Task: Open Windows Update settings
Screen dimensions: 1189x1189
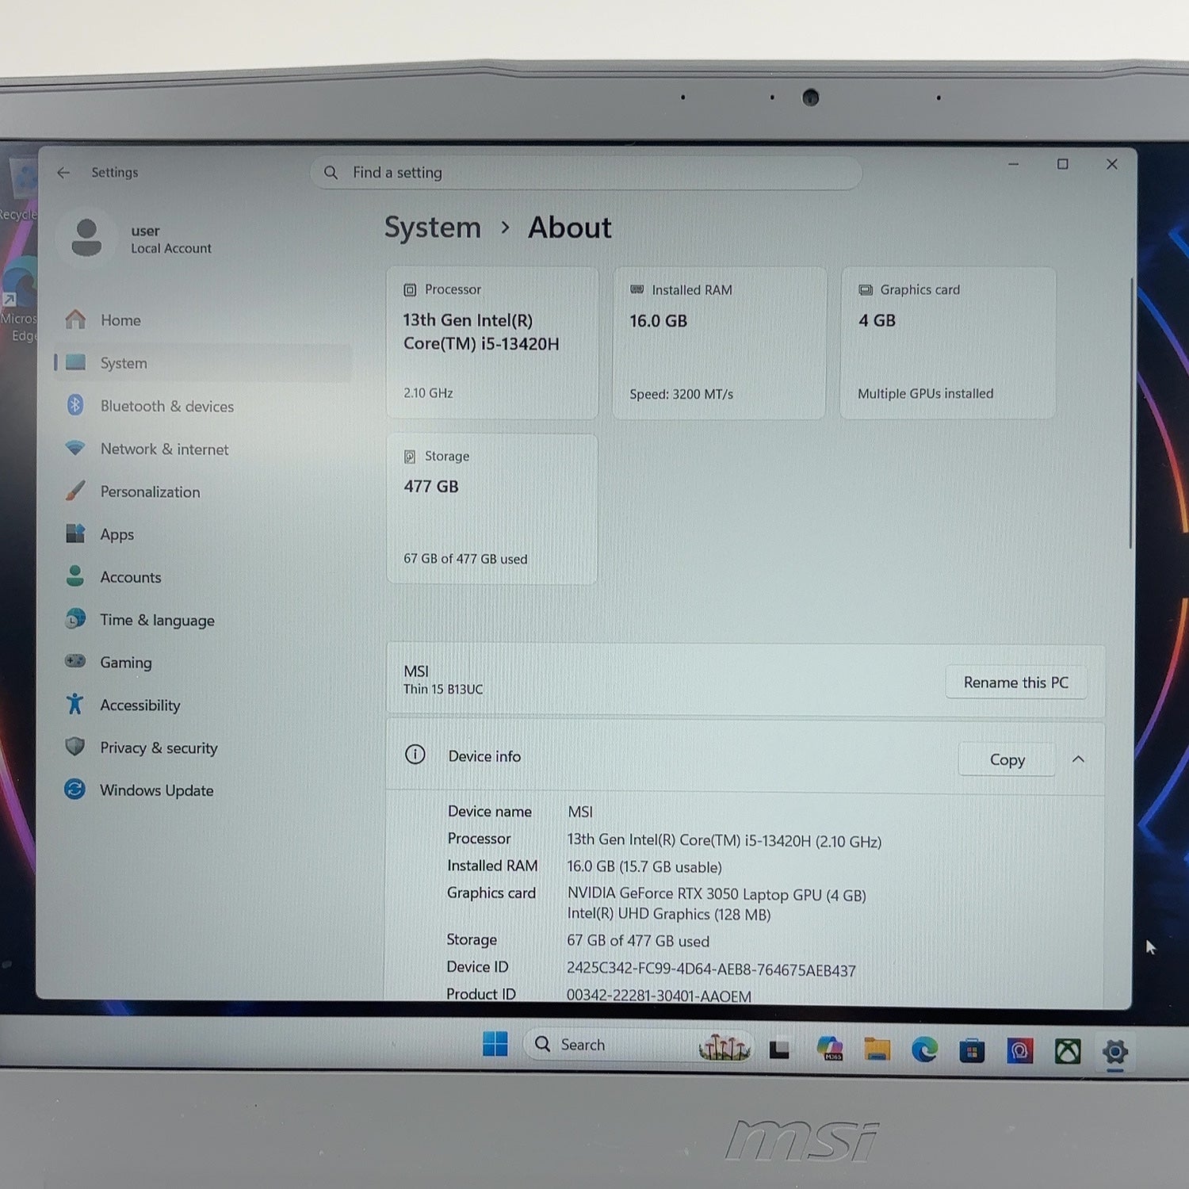Action: pos(203,790)
